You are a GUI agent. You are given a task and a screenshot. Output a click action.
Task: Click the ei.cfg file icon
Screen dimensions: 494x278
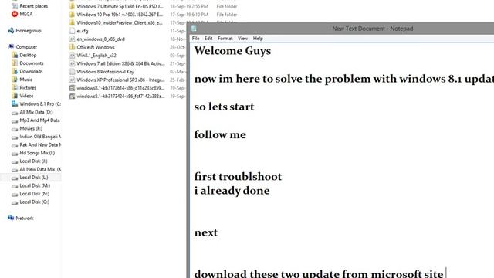(72, 31)
